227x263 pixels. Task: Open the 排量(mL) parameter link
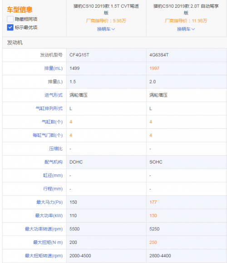point(54,68)
